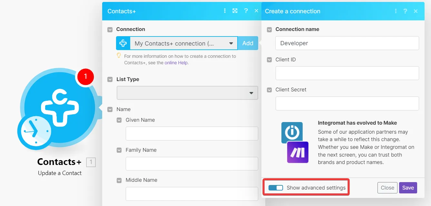The image size is (431, 206).
Task: Click the purple Make logo icon
Action: click(298, 152)
